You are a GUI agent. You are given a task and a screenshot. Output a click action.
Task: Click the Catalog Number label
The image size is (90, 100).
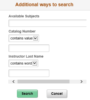click(22, 31)
